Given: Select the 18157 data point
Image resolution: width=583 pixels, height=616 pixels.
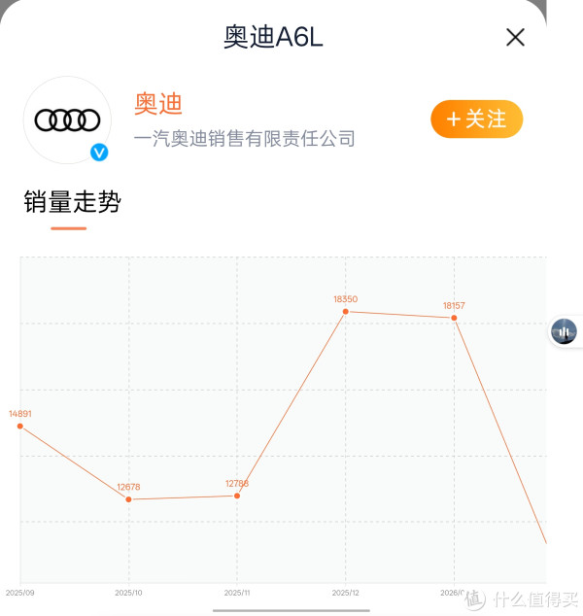Looking at the screenshot, I should [454, 318].
